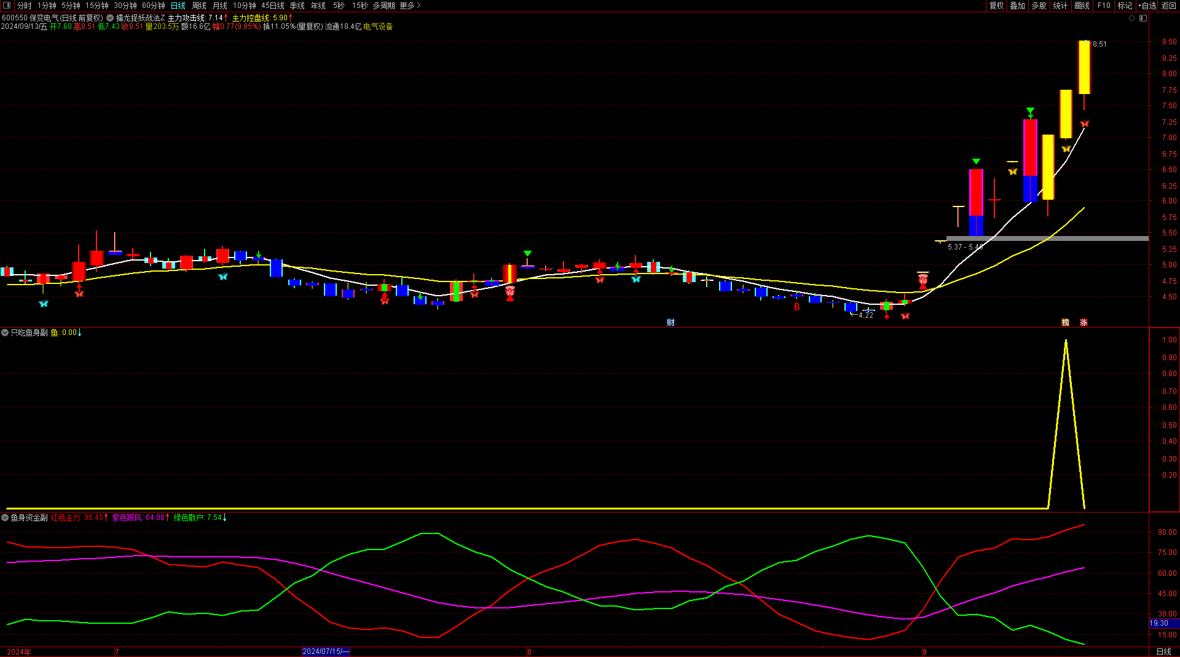Click the 复权 adjustment button
Screen dimensions: 1180x657
[996, 6]
